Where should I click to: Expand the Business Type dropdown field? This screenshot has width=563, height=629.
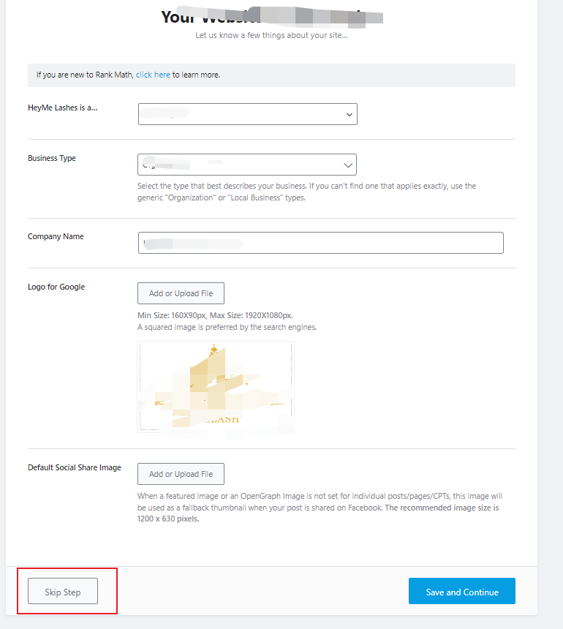pyautogui.click(x=247, y=165)
